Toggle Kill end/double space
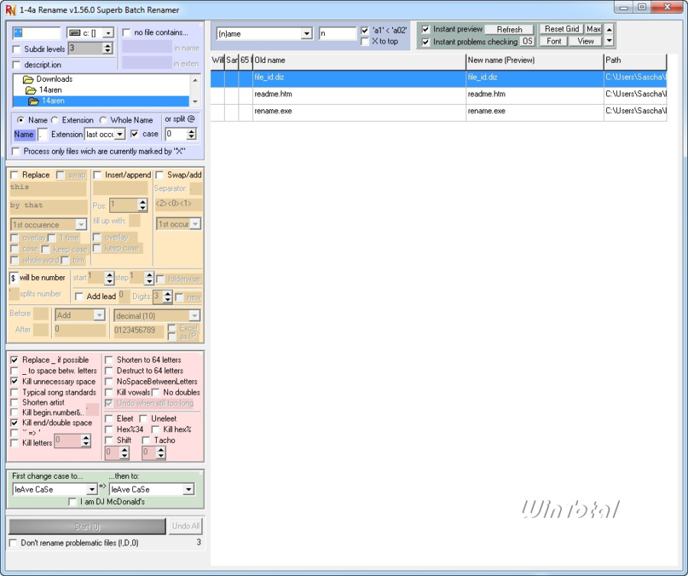 pos(15,423)
